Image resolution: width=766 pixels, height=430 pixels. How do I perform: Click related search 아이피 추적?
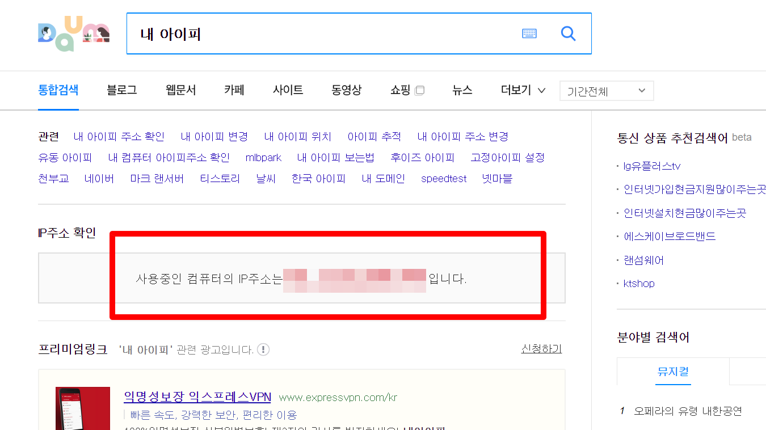(x=374, y=137)
